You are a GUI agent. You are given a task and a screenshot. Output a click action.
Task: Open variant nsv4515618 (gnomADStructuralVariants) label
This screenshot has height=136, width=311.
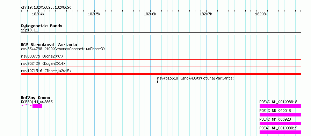[x=196, y=78]
